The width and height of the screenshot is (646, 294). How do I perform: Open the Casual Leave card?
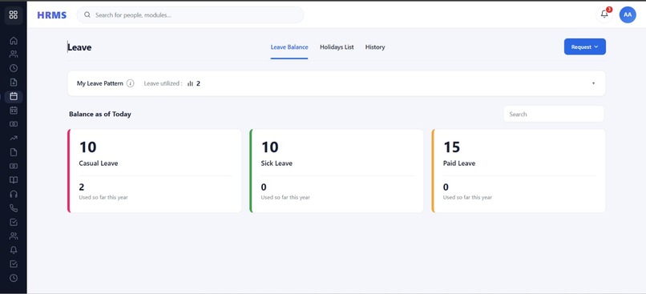coord(155,171)
